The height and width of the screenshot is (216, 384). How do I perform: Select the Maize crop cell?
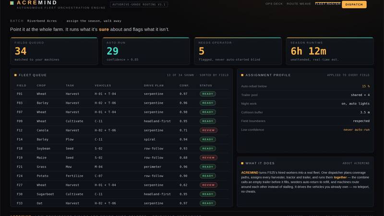coord(41,157)
